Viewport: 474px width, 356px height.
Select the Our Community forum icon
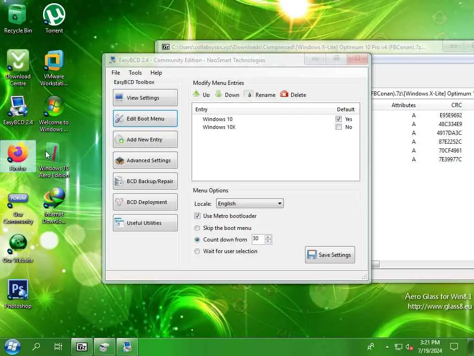pyautogui.click(x=18, y=209)
